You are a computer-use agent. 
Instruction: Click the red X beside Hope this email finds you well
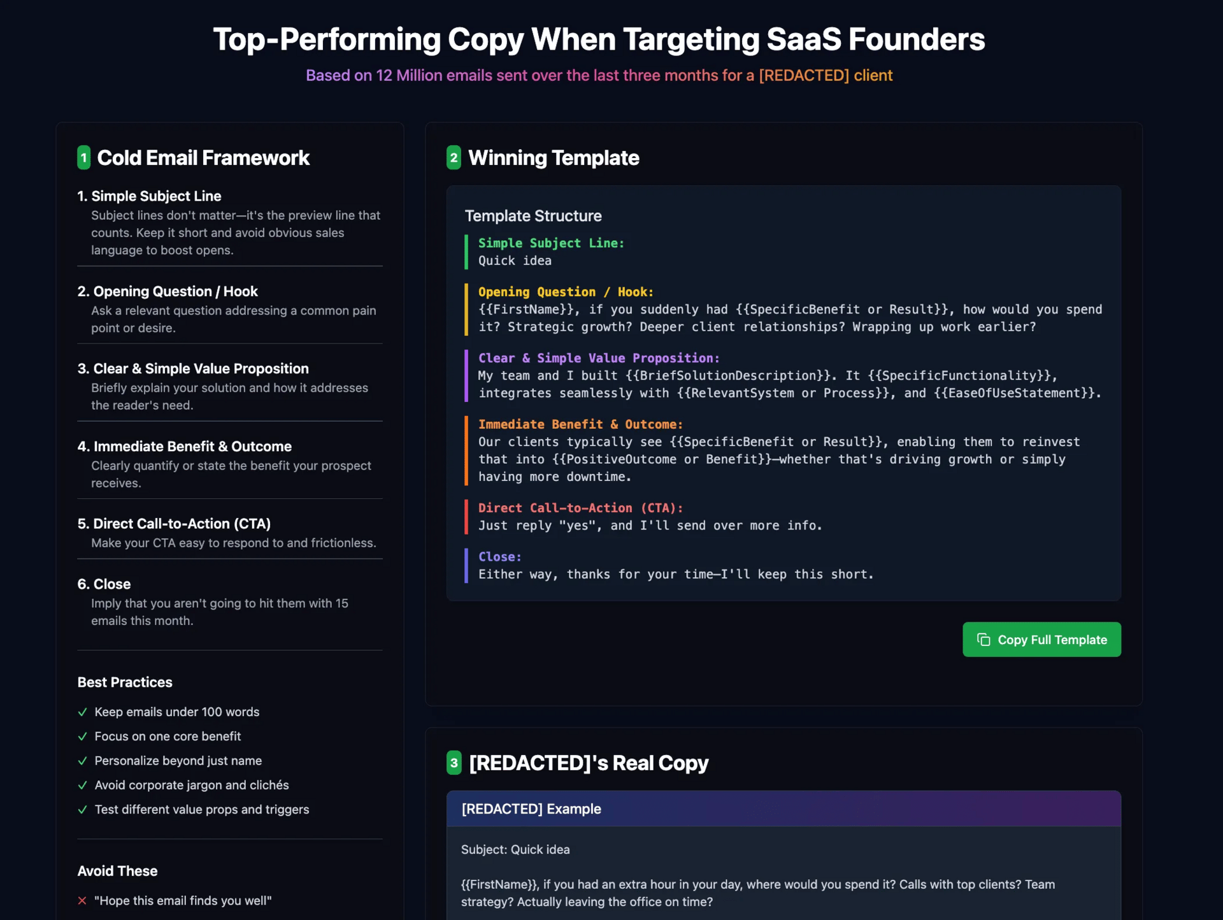click(x=82, y=900)
